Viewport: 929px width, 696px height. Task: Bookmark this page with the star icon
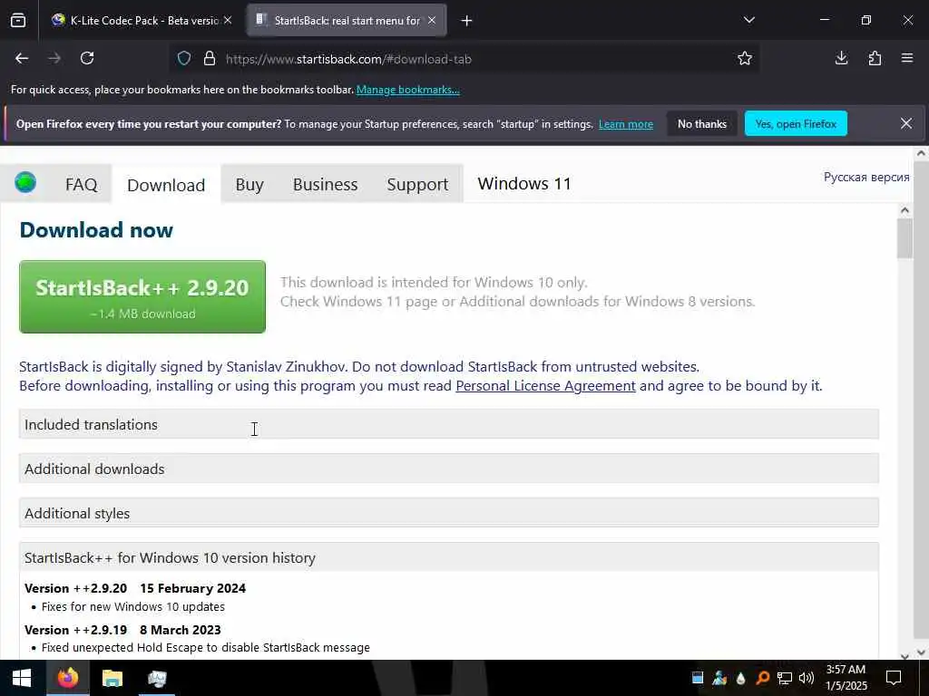click(x=745, y=58)
